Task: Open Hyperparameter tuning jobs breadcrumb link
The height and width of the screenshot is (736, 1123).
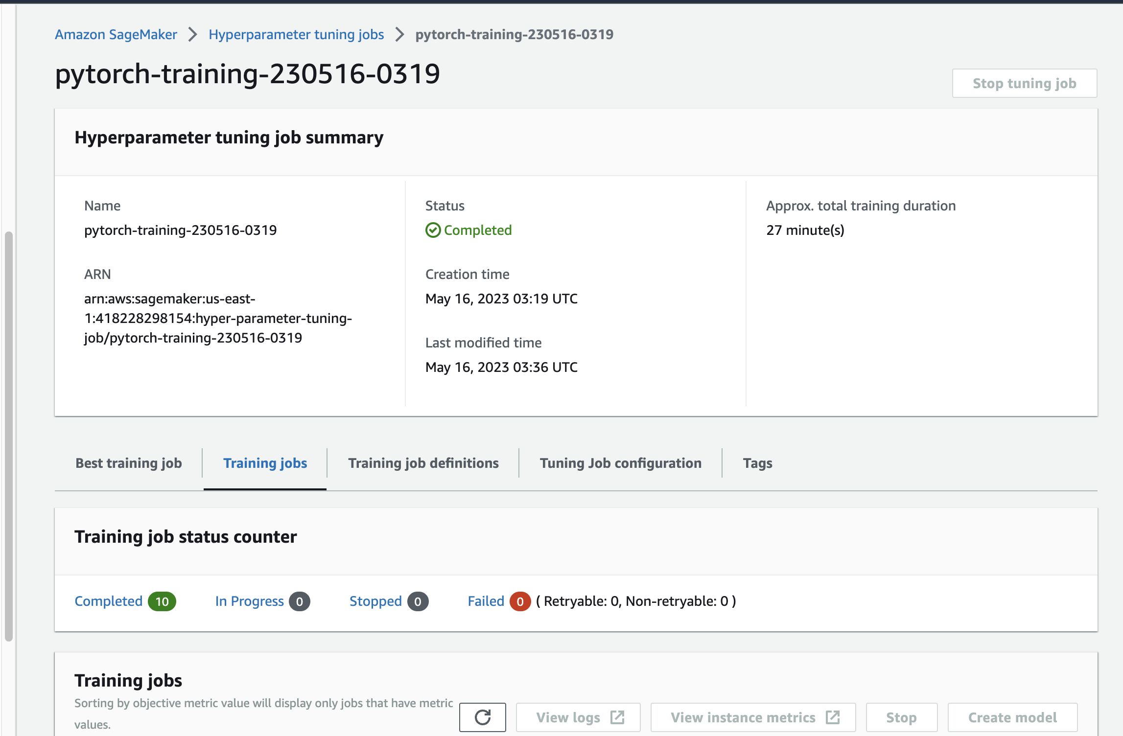Action: click(296, 34)
